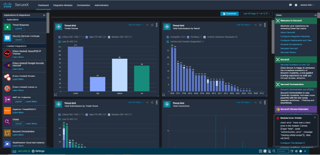The image size is (320, 155).
Task: Refresh the Threat Scores tile
Action: click(x=152, y=25)
